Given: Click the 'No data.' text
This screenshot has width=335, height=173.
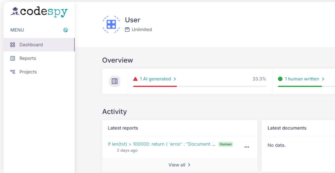Looking at the screenshot, I should 276,145.
